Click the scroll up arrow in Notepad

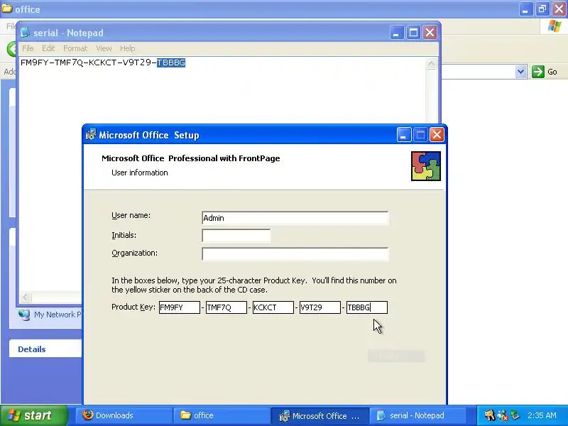pyautogui.click(x=431, y=64)
